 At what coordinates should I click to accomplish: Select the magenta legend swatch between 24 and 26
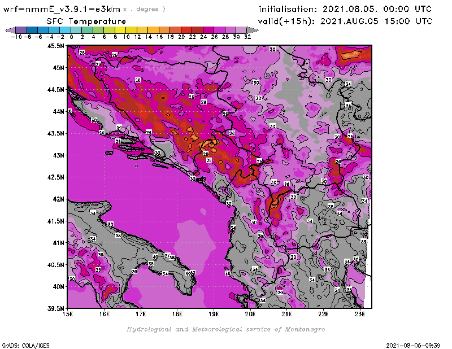click(x=208, y=30)
